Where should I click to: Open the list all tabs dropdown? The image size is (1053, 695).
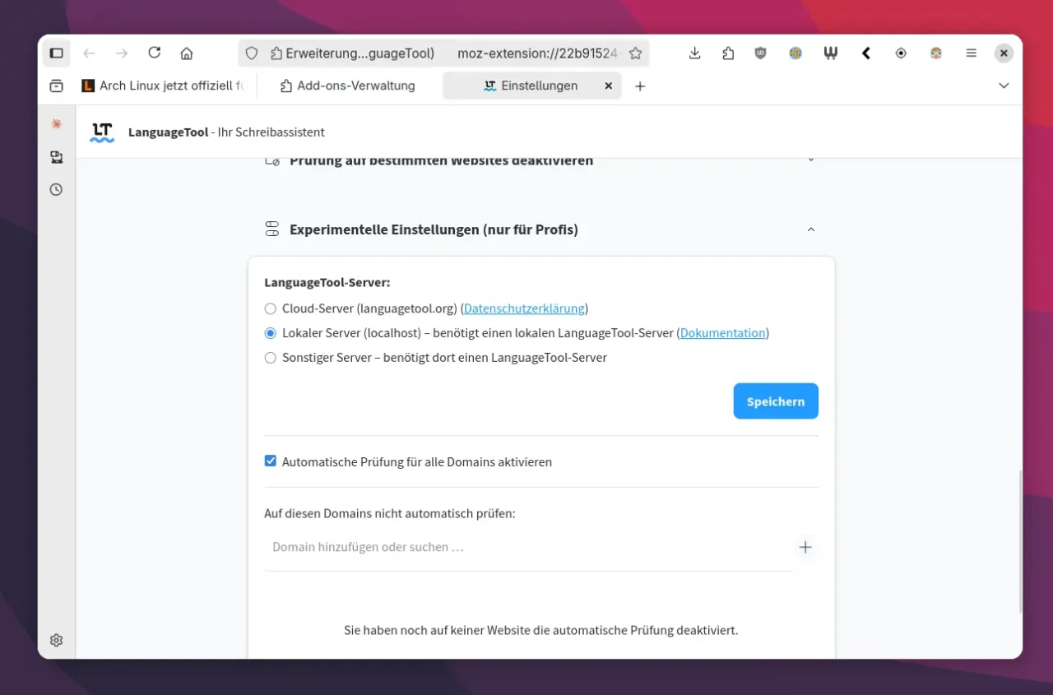tap(1003, 86)
